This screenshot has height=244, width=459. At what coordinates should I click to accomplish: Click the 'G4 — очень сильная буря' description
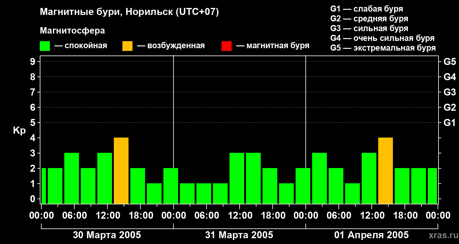(x=382, y=38)
